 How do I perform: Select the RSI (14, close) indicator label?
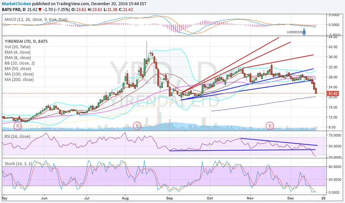coord(17,137)
